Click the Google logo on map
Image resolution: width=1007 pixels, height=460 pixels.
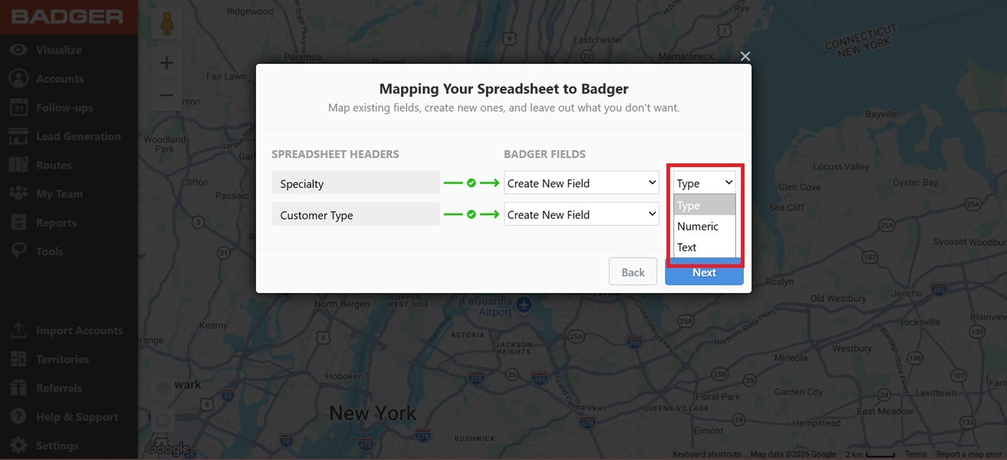tap(167, 447)
